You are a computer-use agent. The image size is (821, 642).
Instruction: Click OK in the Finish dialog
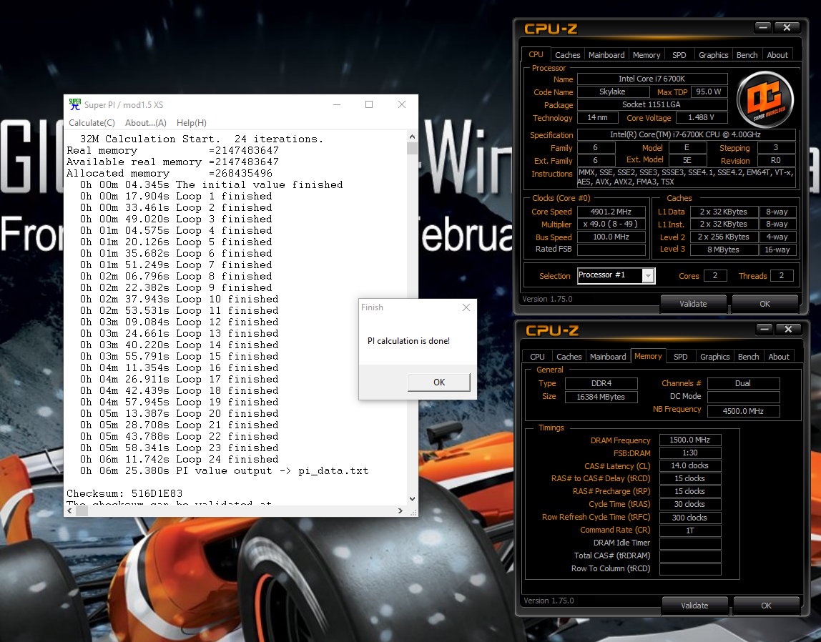pos(439,382)
